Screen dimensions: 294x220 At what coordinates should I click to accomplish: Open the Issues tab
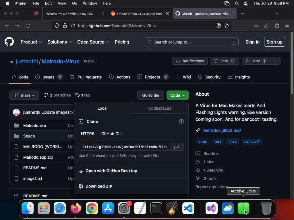click(x=49, y=77)
